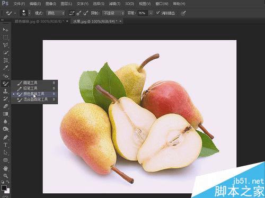Swap foreground and background colors
The height and width of the screenshot is (198, 265).
8,182
